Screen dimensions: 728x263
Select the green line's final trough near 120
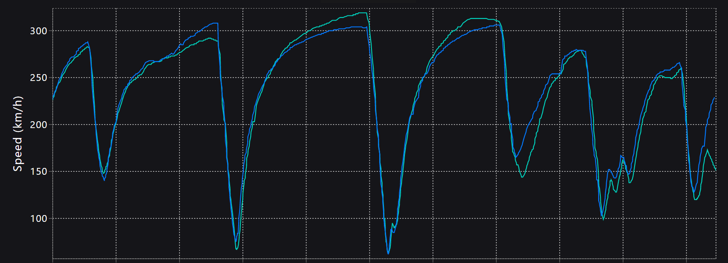[x=695, y=200]
